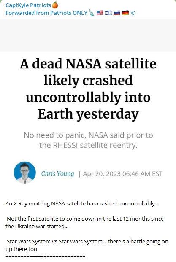The width and height of the screenshot is (176, 262).
Task: Click Chris Young's circular author avatar
Action: 25,173
